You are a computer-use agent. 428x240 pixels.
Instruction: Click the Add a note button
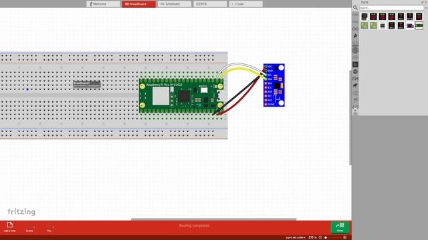[x=10, y=227]
